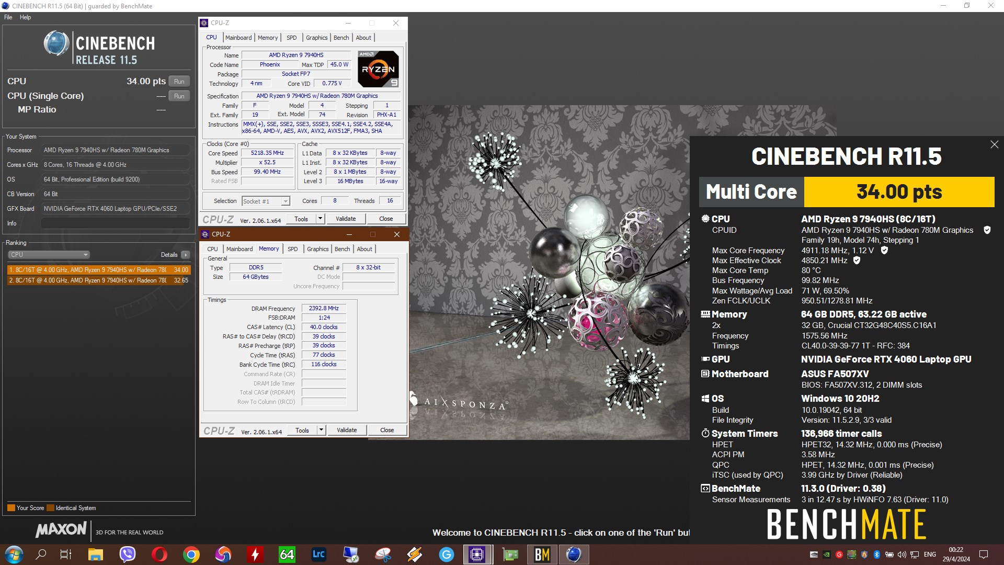The height and width of the screenshot is (565, 1004).
Task: Click the OS Windows icon in BenchMate panel
Action: coord(705,399)
